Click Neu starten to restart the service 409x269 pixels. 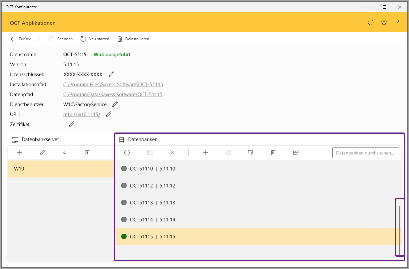(x=95, y=39)
